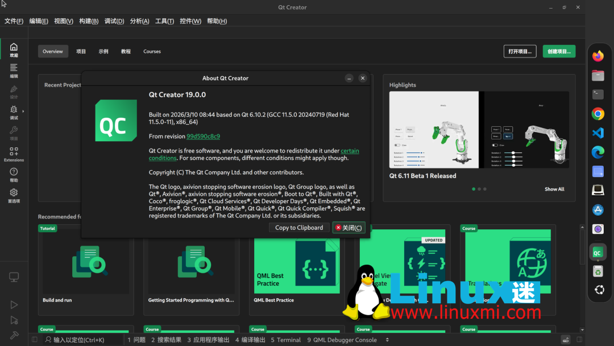Launch Firefox from the dock

point(598,56)
